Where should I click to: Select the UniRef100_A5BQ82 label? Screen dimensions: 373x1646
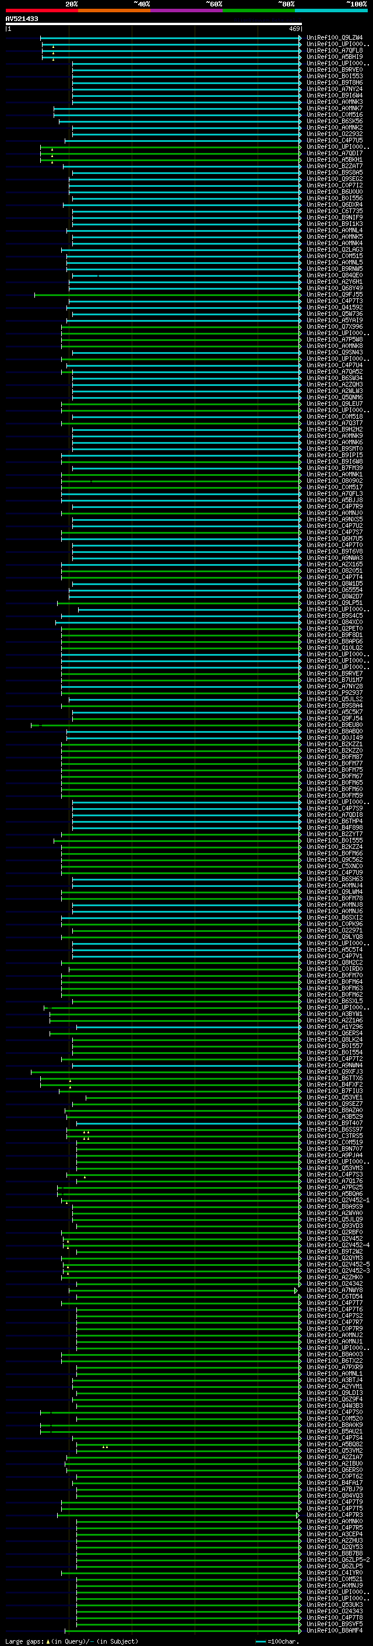(x=335, y=1444)
